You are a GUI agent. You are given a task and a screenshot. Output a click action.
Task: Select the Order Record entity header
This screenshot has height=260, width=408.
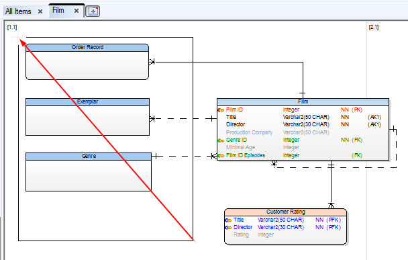(x=87, y=48)
